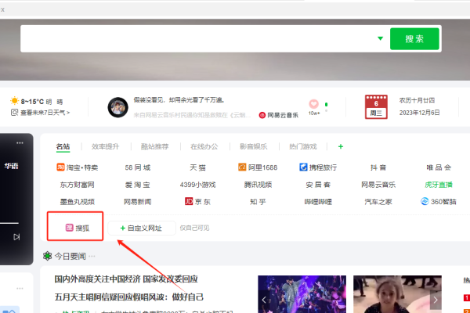Open the 今日要闻 section options dots

click(x=92, y=256)
